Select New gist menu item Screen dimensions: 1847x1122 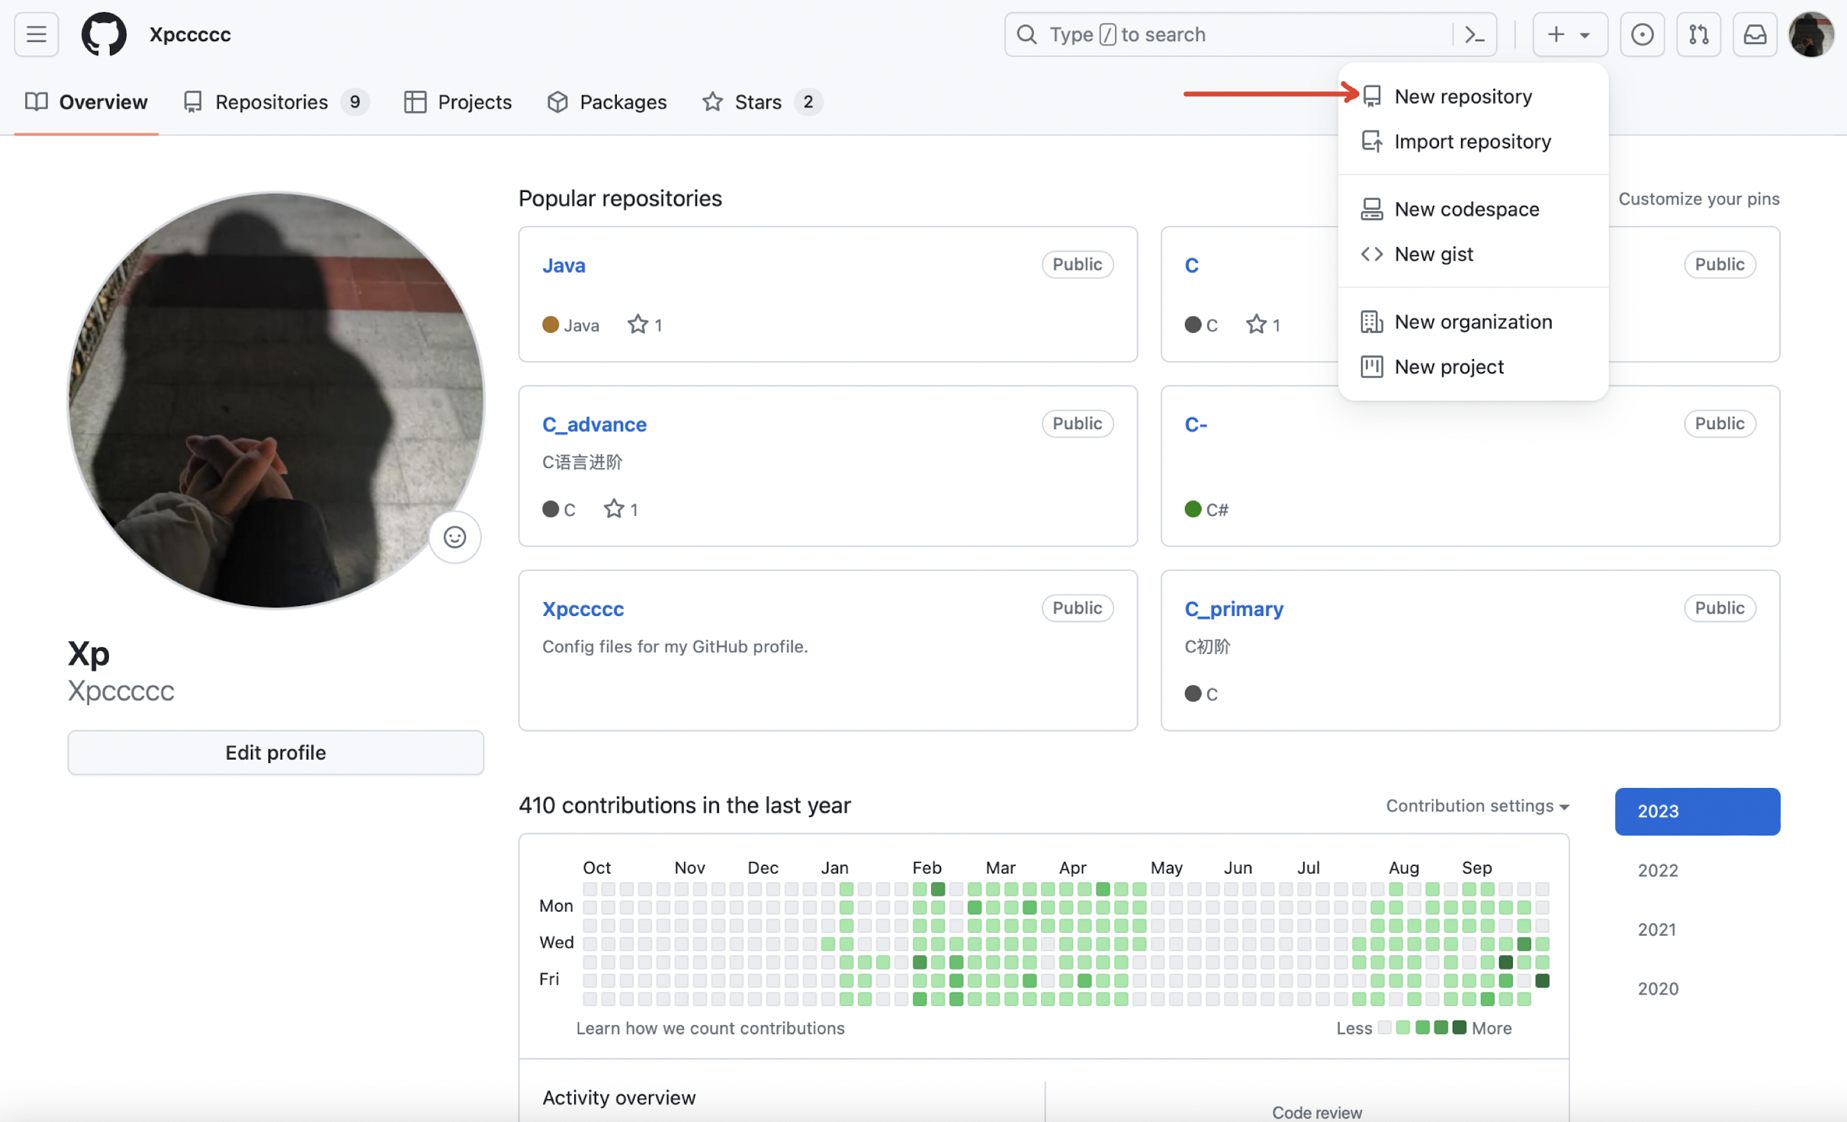coord(1434,254)
